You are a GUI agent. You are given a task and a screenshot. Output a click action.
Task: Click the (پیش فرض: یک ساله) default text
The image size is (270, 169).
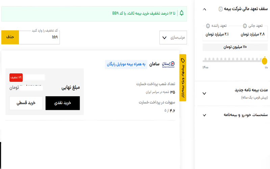(254, 98)
